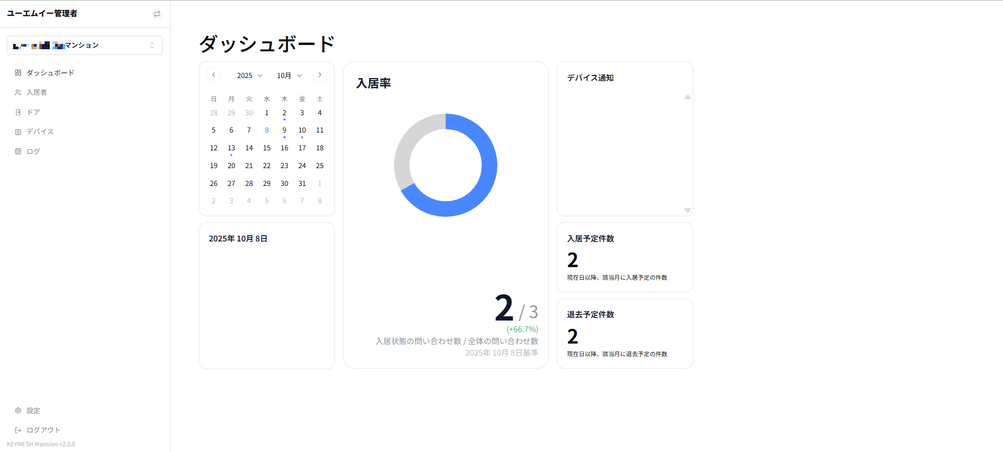Select October 10 in the calendar
The height and width of the screenshot is (452, 1003).
coord(302,130)
